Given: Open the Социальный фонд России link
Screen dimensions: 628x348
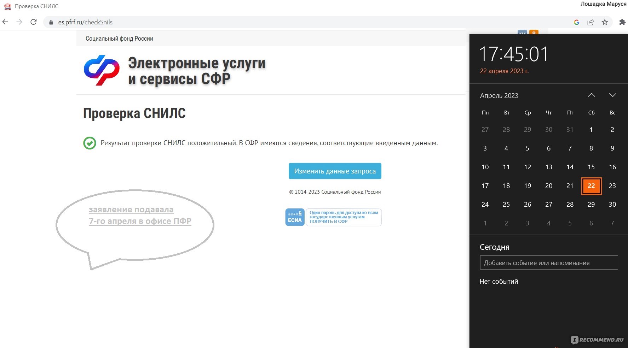Looking at the screenshot, I should coord(119,39).
